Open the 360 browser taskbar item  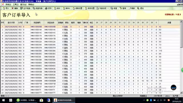coord(26,100)
